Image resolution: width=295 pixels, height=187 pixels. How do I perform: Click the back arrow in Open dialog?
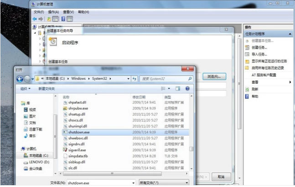(20, 79)
